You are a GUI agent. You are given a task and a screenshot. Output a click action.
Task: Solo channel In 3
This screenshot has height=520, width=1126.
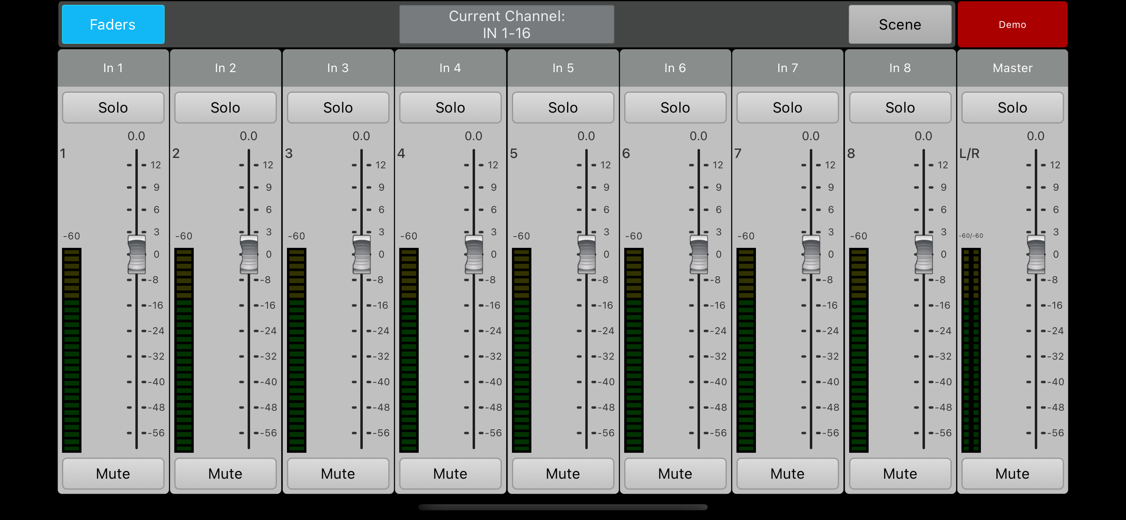coord(338,107)
